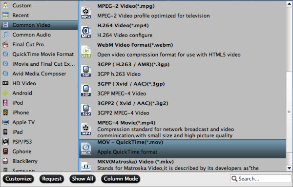Click the Apple TV monitor icon
The image size is (293, 187).
(x=5, y=122)
